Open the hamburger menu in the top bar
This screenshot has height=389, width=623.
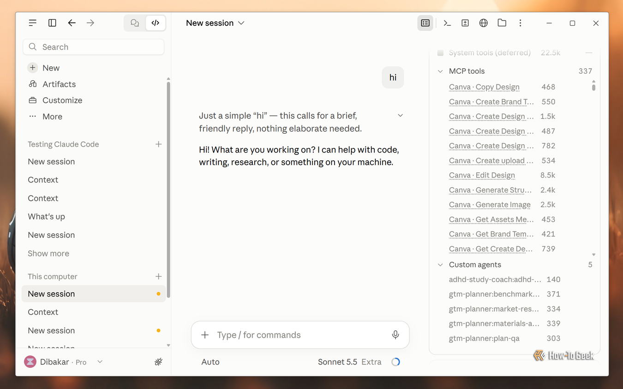pos(32,23)
